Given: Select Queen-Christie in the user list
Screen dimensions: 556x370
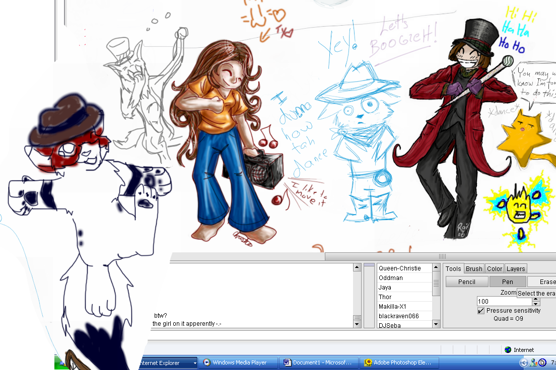Looking at the screenshot, I should 399,268.
